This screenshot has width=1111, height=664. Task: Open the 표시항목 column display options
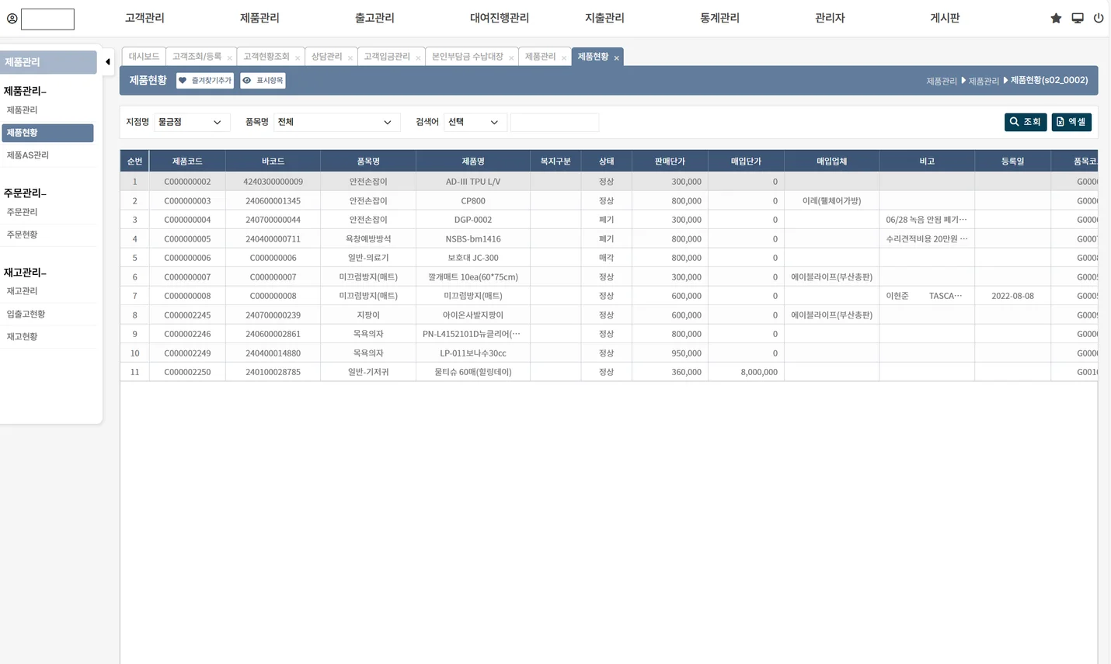[x=263, y=81]
